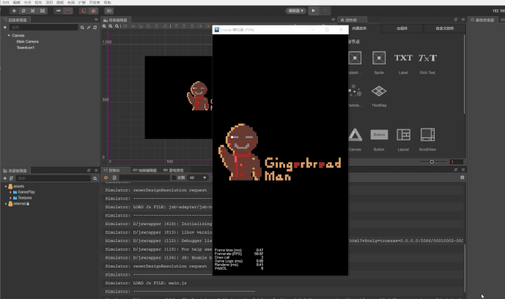Screen dimensions: 505x299
Task: Click the scene editor zoom-in magnifier
Action: click(104, 26)
